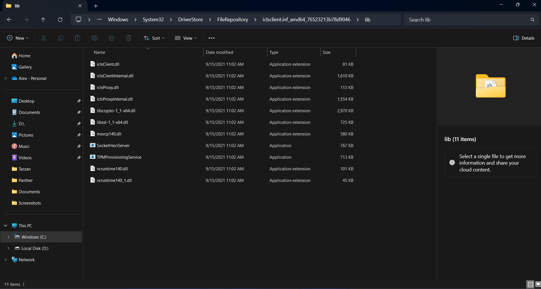The width and height of the screenshot is (541, 289).
Task: Switch to large thumbnails view in status bar
Action: point(538,284)
